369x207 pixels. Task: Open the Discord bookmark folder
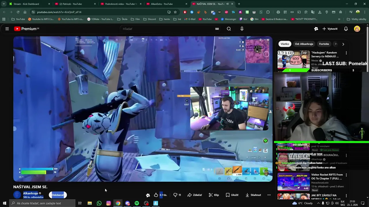[149, 19]
